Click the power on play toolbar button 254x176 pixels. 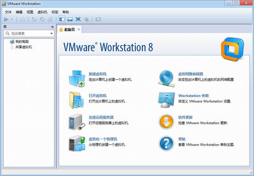point(6,19)
